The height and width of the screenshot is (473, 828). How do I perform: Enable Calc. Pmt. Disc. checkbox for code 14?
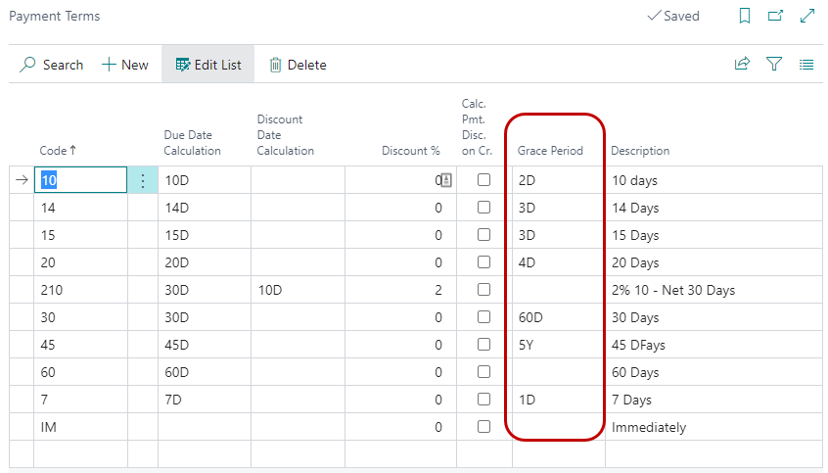pyautogui.click(x=483, y=208)
